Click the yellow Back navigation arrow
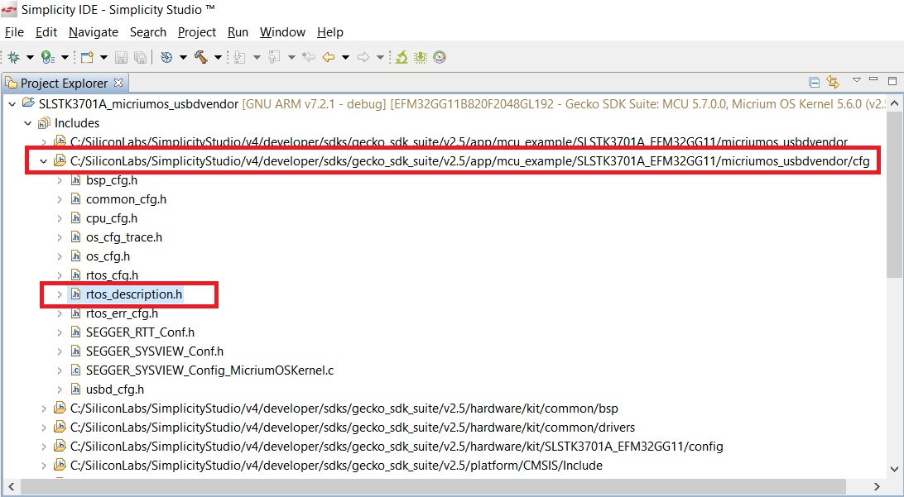The image size is (904, 497). point(329,57)
